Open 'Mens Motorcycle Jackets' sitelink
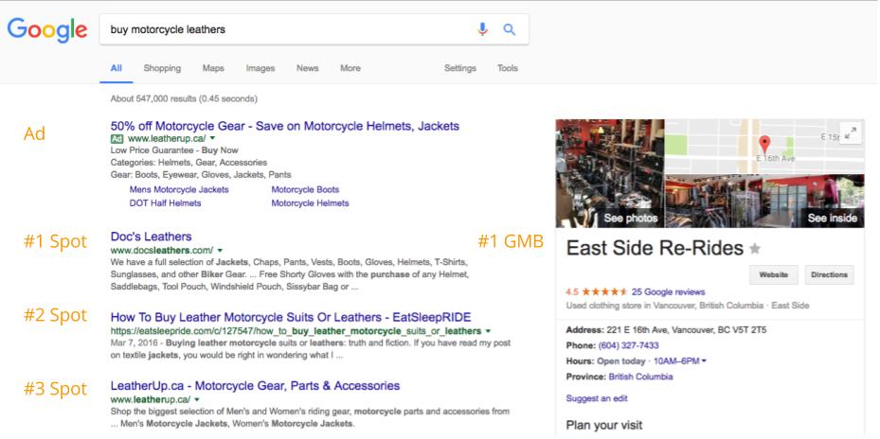Viewport: 880px width, 439px height. [x=179, y=189]
